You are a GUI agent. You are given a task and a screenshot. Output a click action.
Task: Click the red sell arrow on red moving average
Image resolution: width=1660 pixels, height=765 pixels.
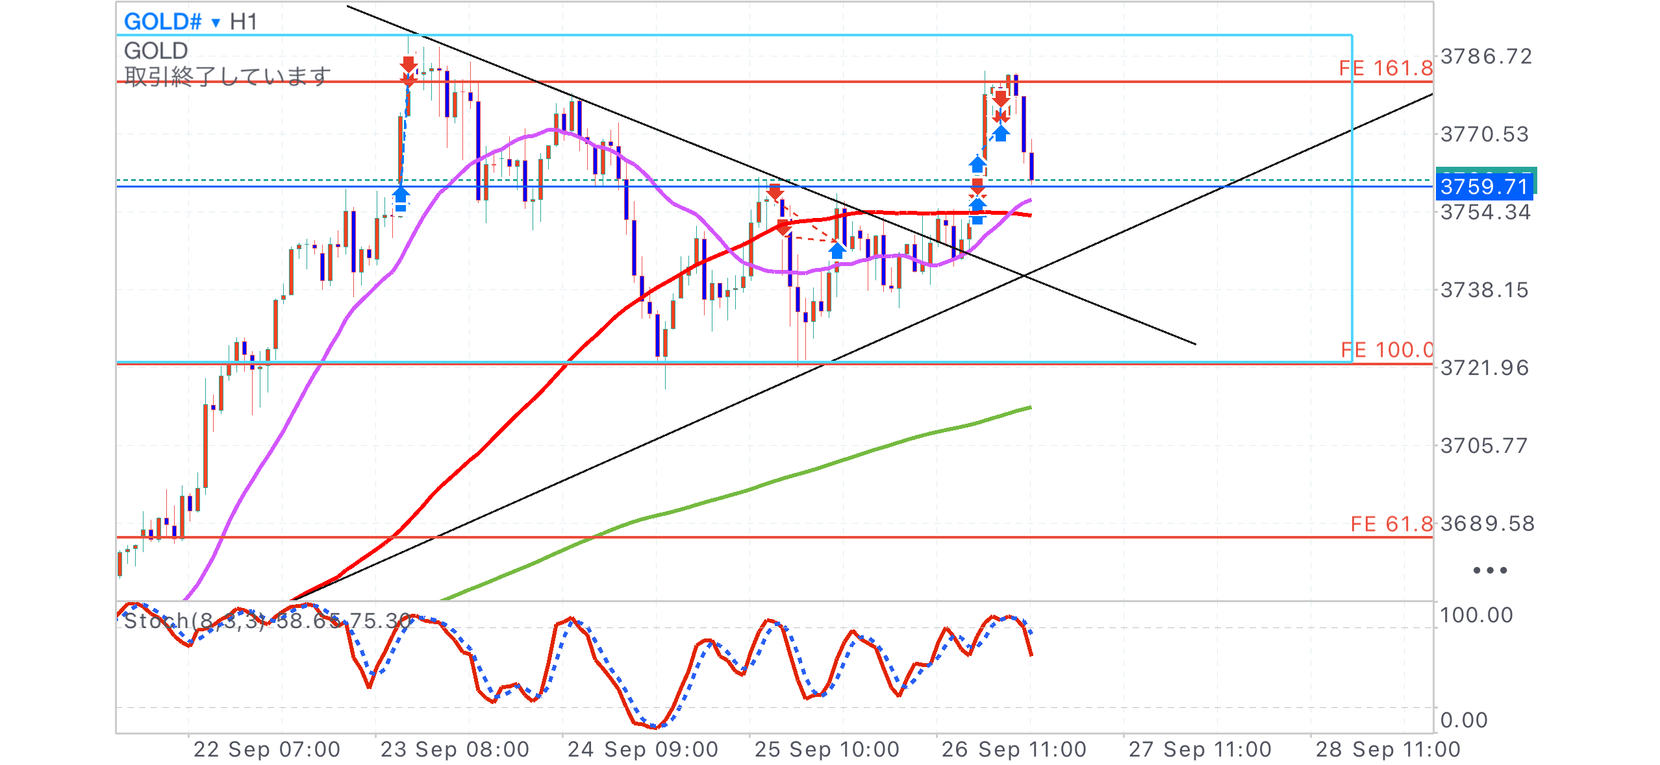[783, 227]
